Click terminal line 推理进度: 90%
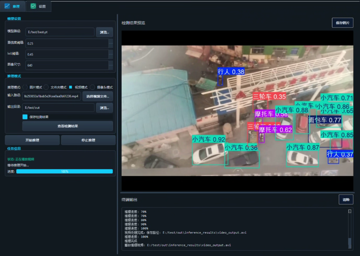360x256 pixels. tap(135, 224)
